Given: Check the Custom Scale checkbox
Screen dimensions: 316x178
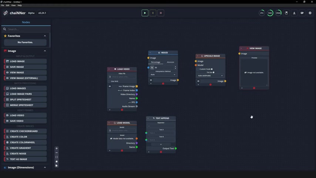Looking at the screenshot, I should (198, 69).
